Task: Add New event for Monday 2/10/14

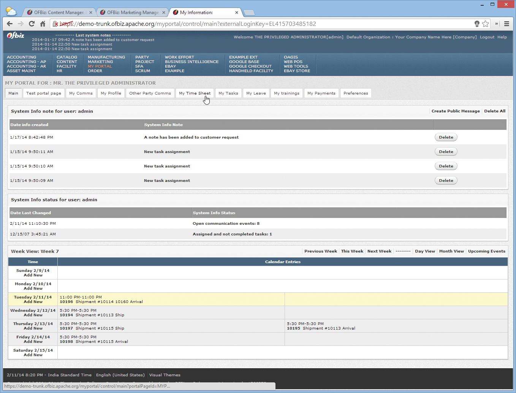Action: [33, 288]
